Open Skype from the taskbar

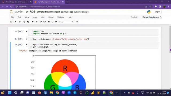(x=75, y=93)
